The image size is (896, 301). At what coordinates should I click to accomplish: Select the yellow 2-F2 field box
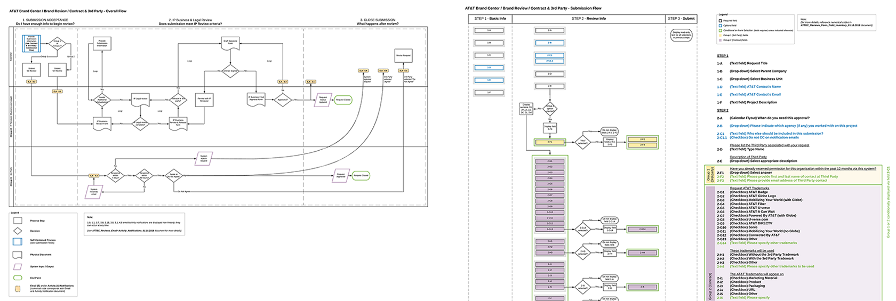[x=642, y=139]
